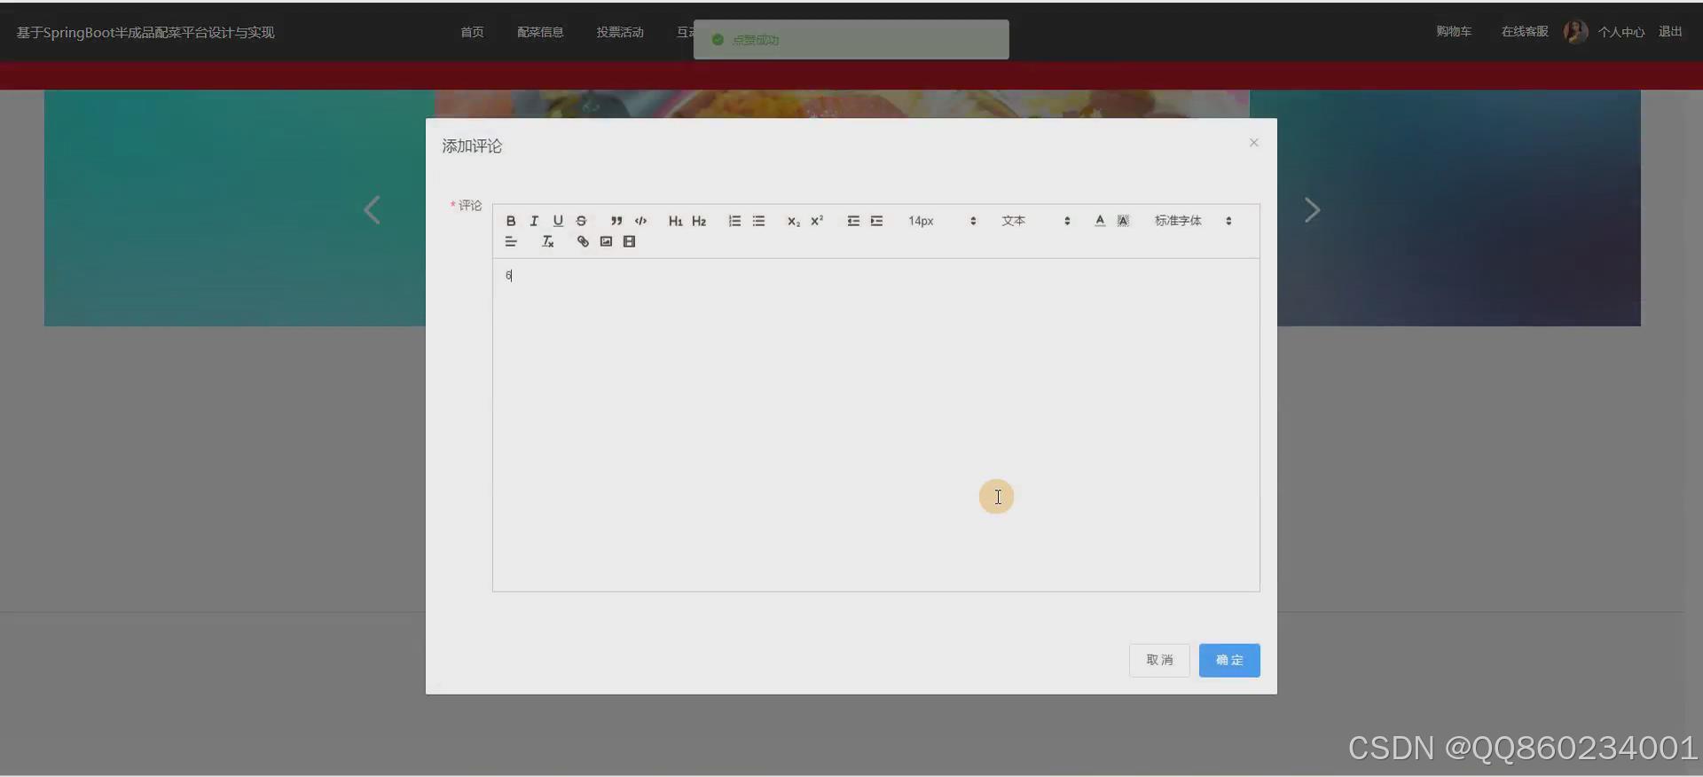Click the 取消 cancel button
The height and width of the screenshot is (777, 1703).
pos(1159,660)
